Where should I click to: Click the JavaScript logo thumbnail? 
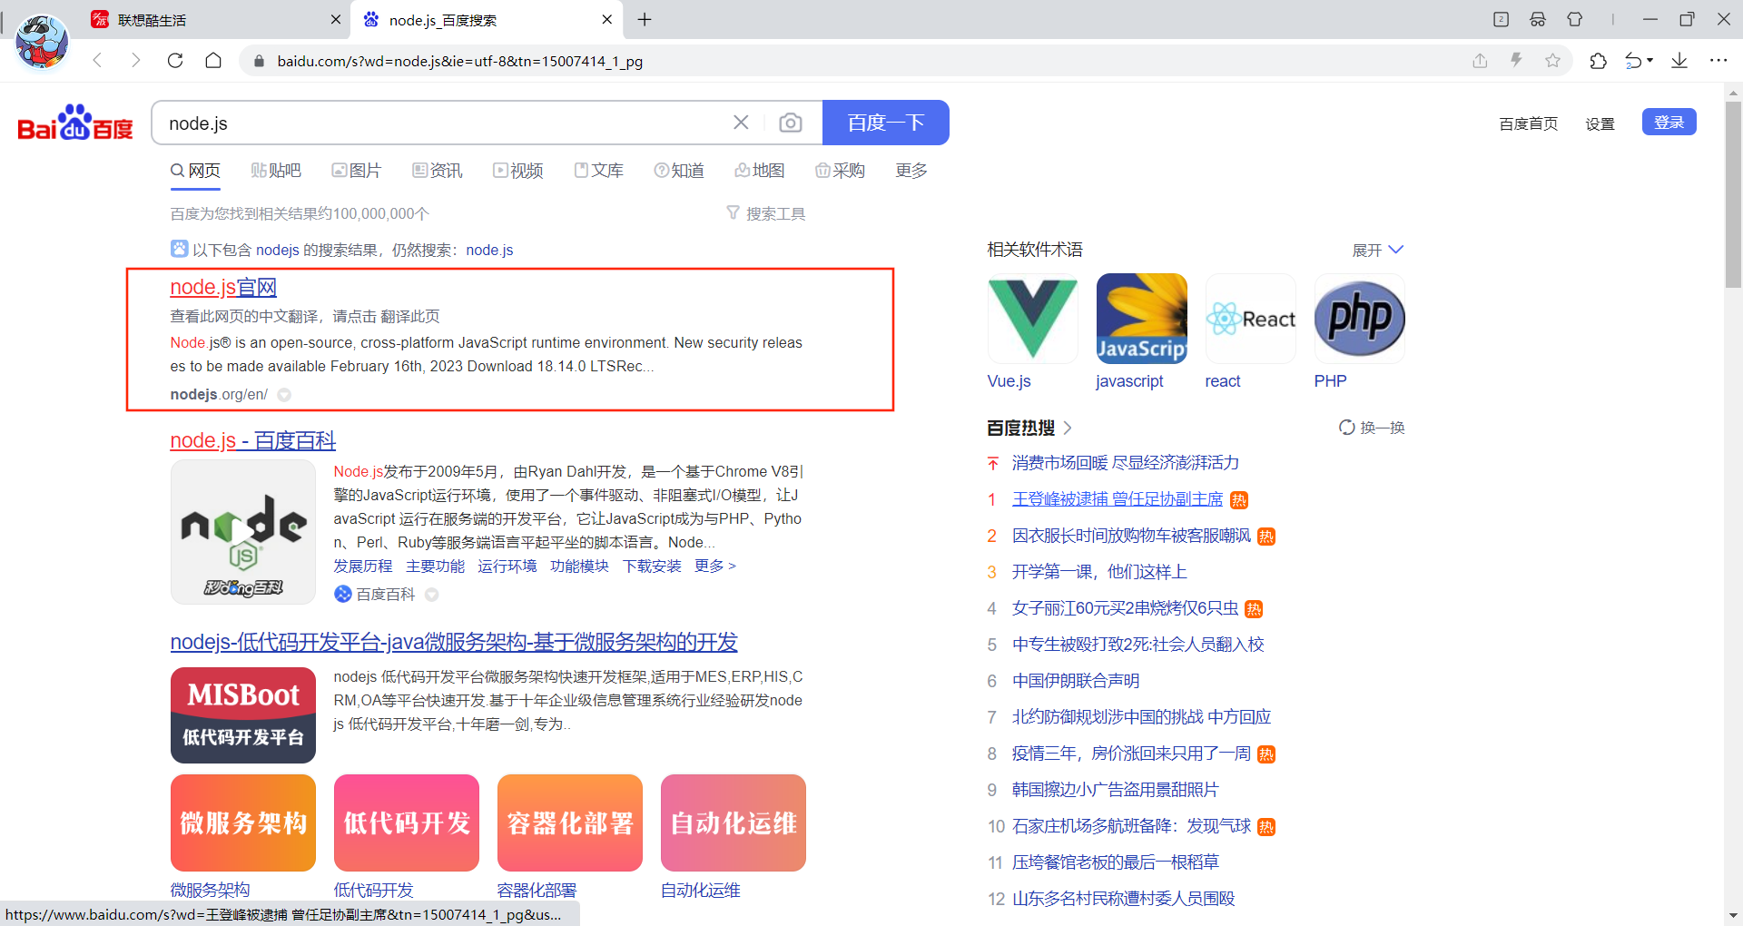tap(1141, 319)
